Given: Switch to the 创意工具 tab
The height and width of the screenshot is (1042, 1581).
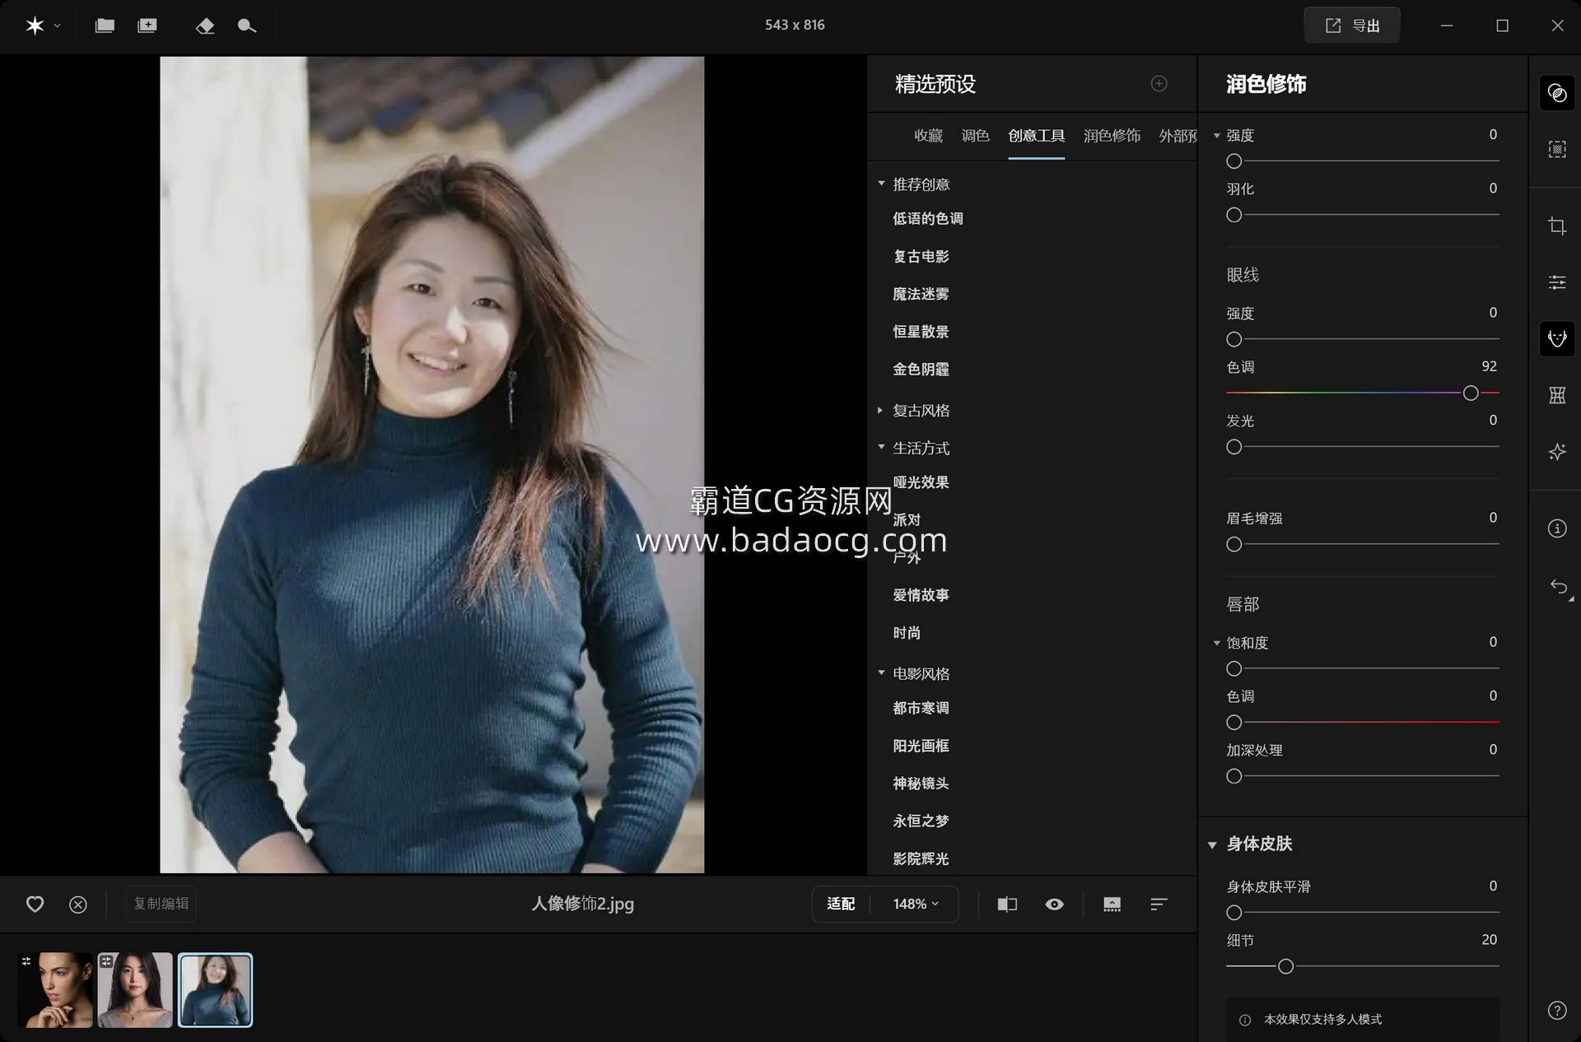Looking at the screenshot, I should (1036, 136).
